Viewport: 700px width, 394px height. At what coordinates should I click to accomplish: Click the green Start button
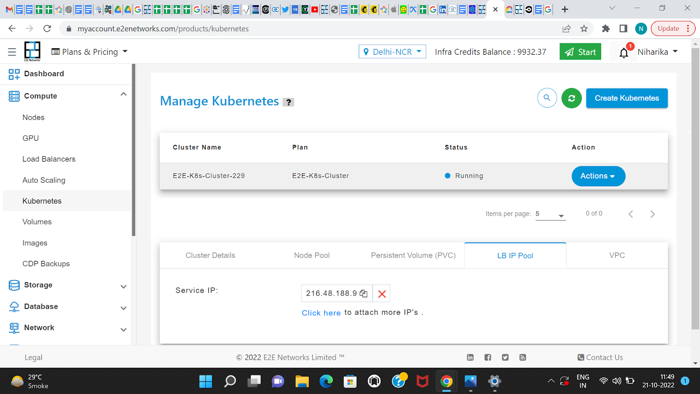click(x=580, y=52)
